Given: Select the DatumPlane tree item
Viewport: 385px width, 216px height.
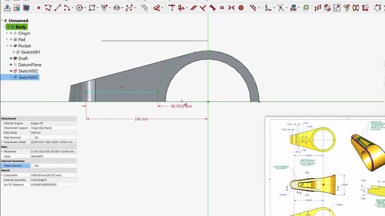Looking at the screenshot, I should pos(29,65).
